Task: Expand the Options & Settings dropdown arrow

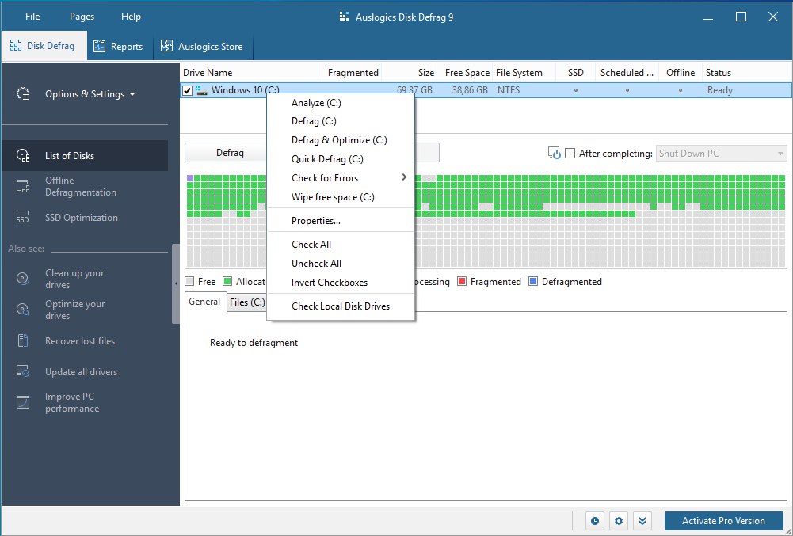Action: coord(132,94)
